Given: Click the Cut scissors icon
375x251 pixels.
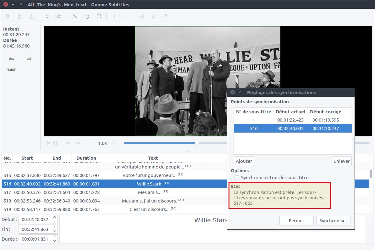Looking at the screenshot, I should click(75, 16).
